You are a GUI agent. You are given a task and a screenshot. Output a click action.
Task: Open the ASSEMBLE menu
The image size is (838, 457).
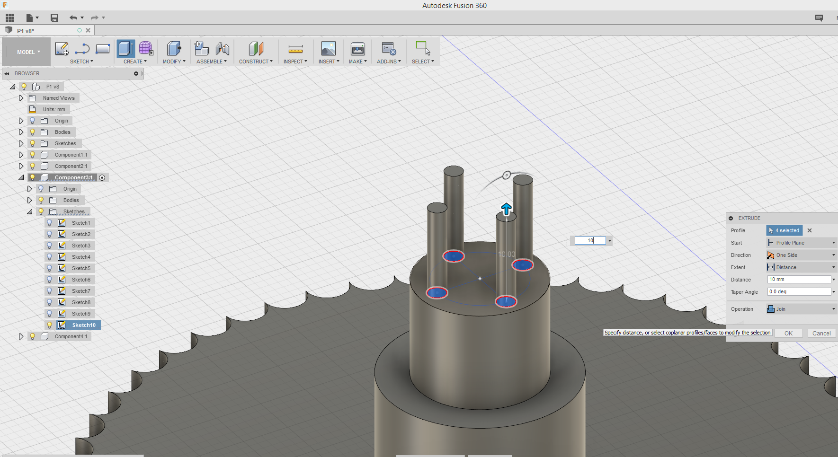pos(212,62)
